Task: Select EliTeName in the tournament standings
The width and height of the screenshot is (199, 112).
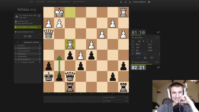Action: point(28,54)
